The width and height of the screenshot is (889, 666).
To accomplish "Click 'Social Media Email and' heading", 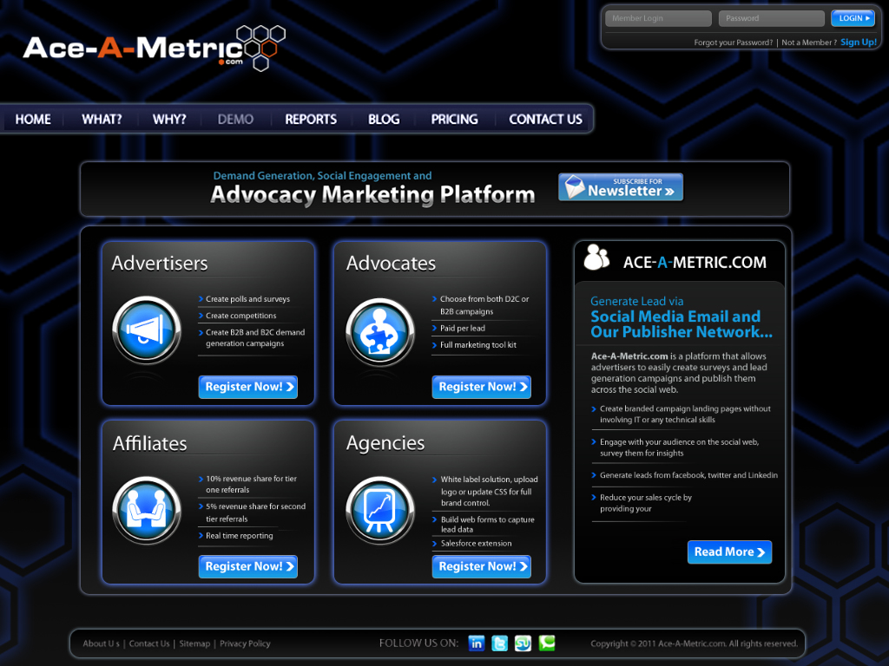I will pos(675,317).
